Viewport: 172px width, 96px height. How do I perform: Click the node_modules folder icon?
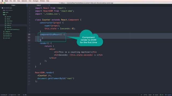[4, 10]
